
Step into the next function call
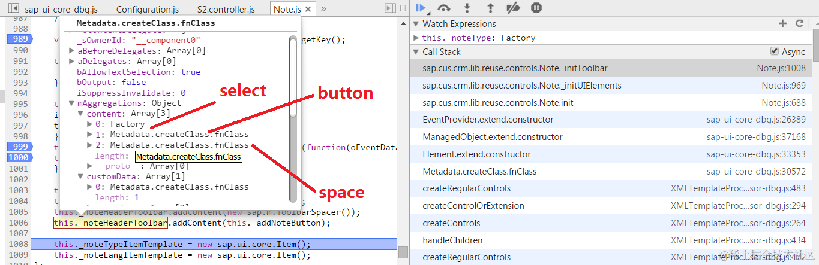point(467,8)
